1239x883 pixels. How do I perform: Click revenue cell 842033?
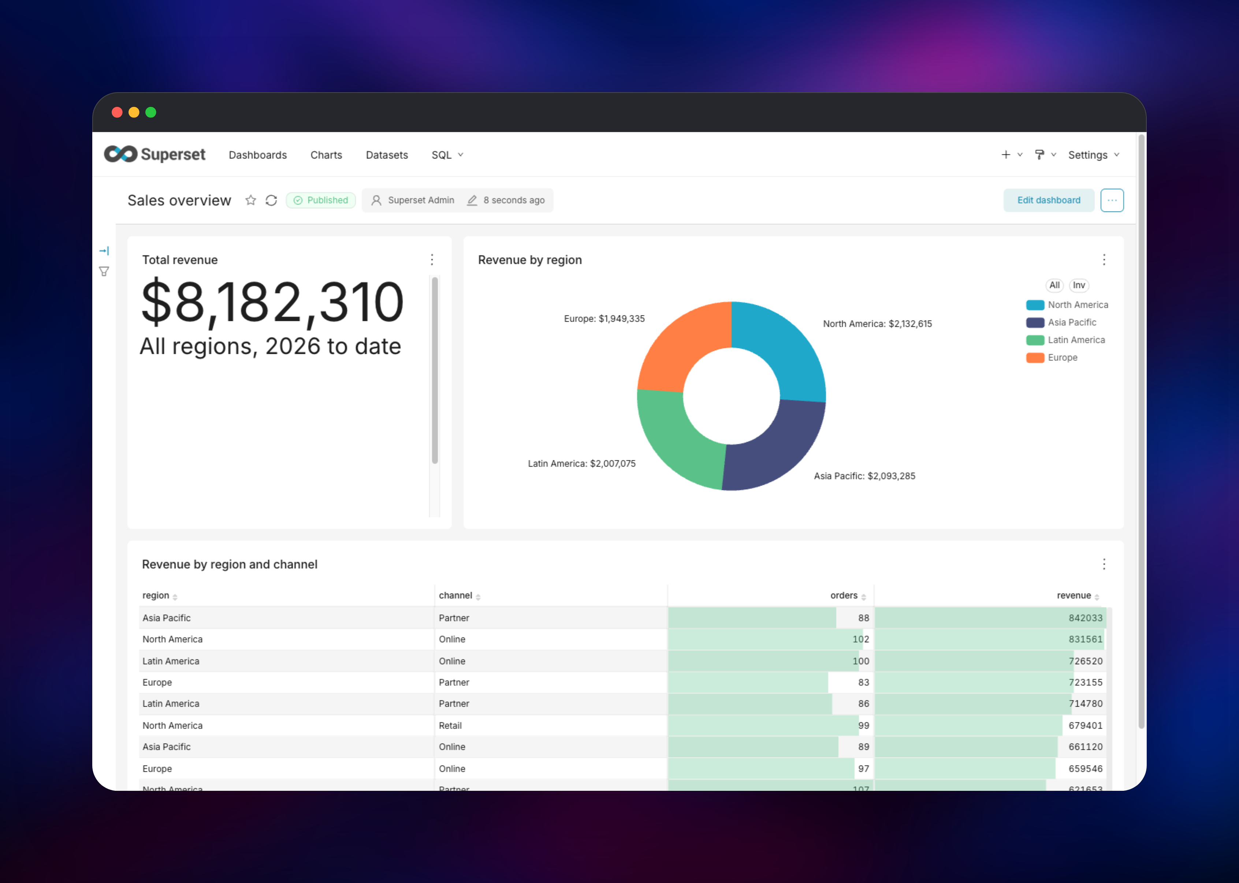click(x=990, y=618)
